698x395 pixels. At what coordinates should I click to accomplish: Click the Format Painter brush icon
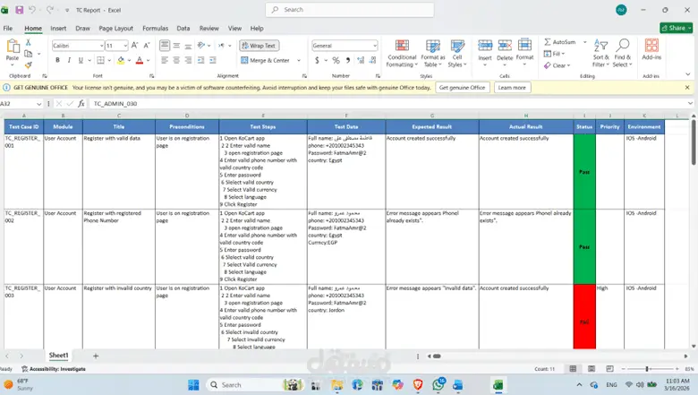pyautogui.click(x=29, y=65)
